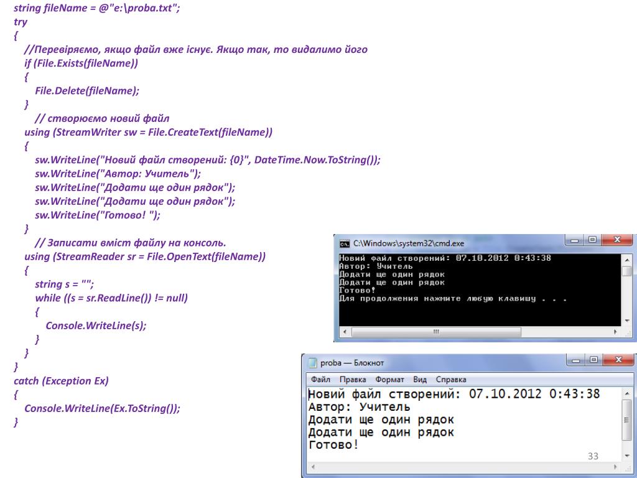This screenshot has width=637, height=478.
Task: Click the code line 'string fileName = @"e:\proba.txt";'
Action: (96, 8)
